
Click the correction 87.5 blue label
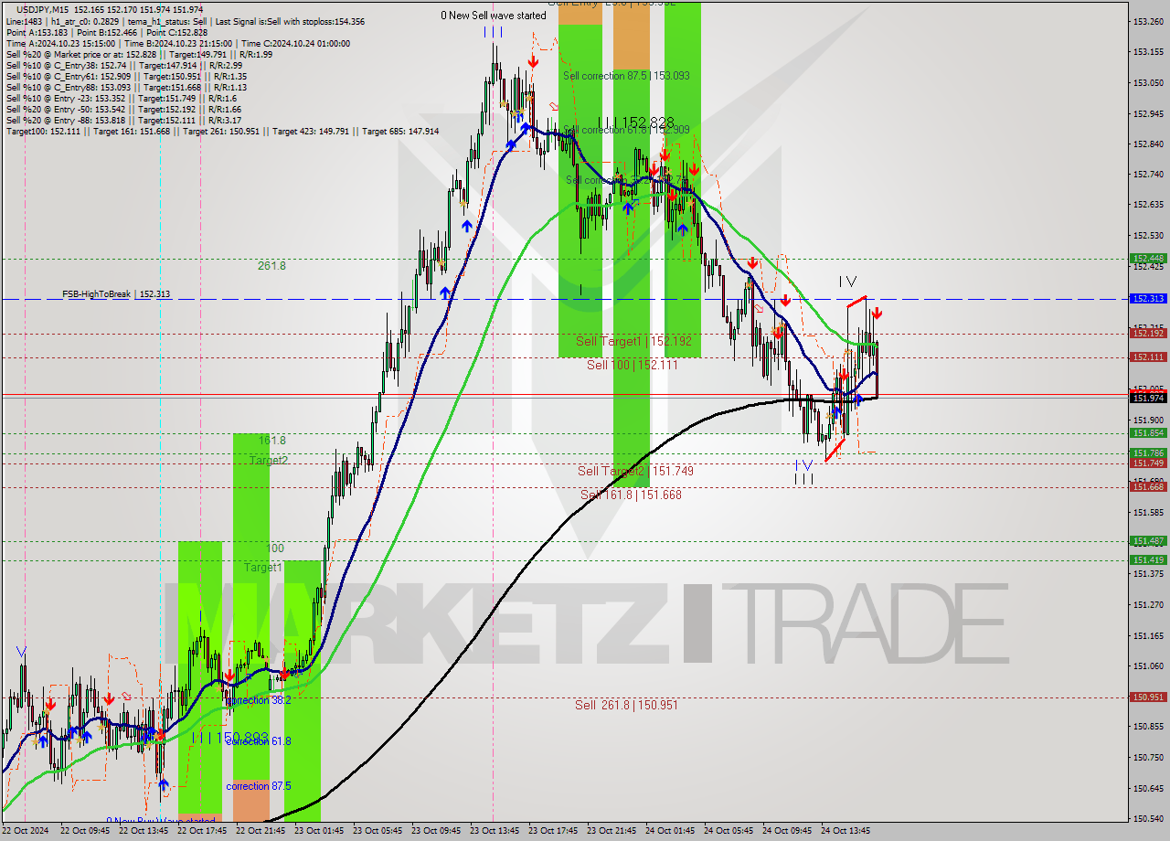[259, 786]
